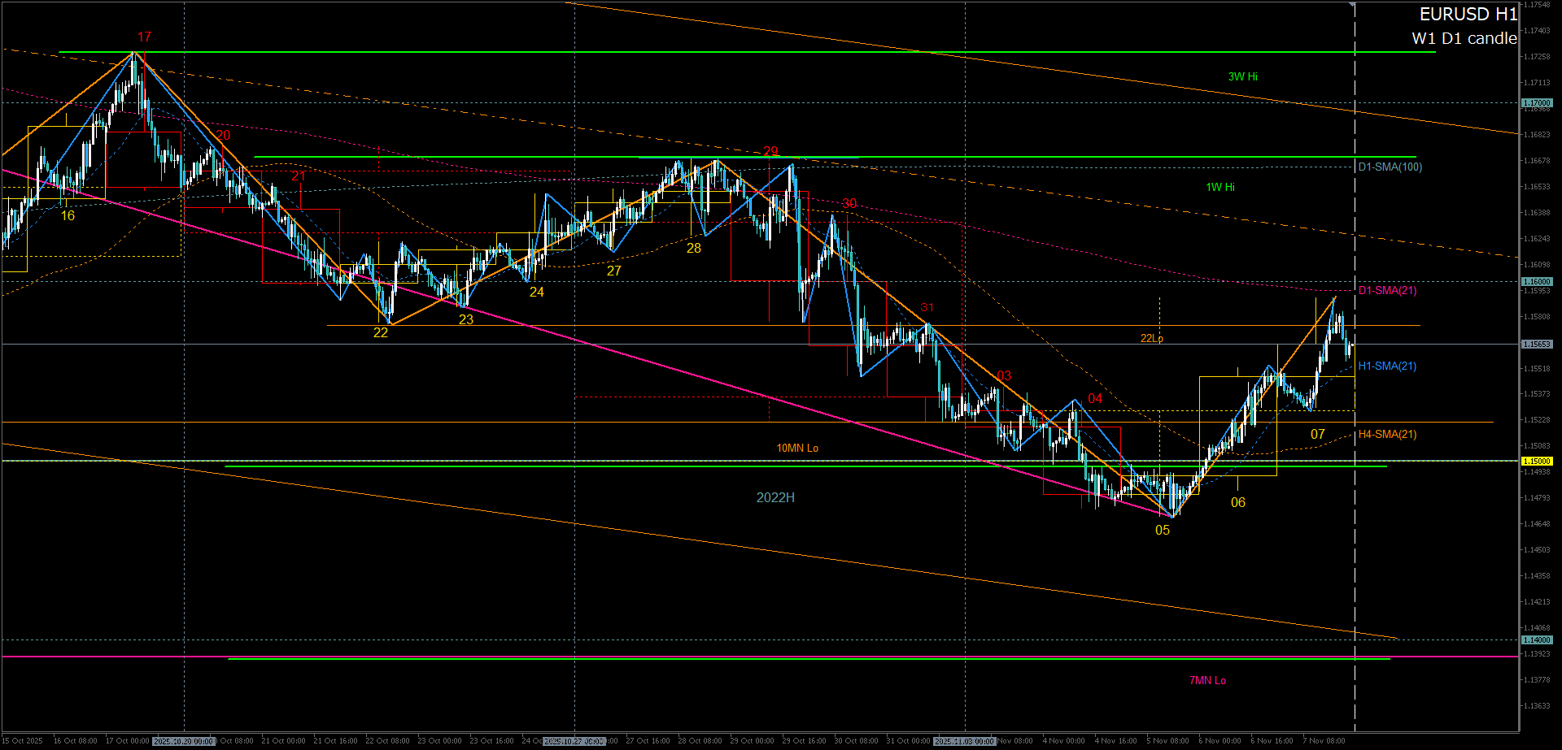Select the 1W Hi level label
Screen dimensions: 1562x750
(1219, 188)
